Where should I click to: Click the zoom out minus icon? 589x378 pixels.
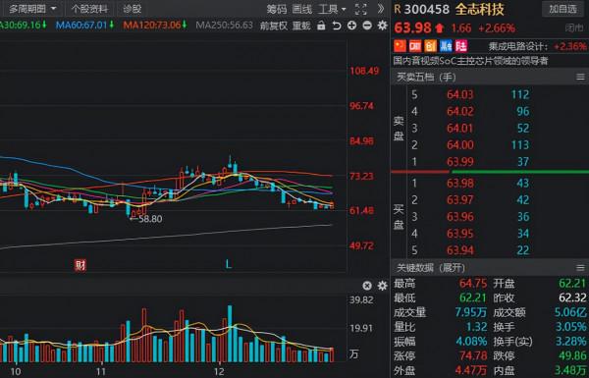click(x=367, y=26)
